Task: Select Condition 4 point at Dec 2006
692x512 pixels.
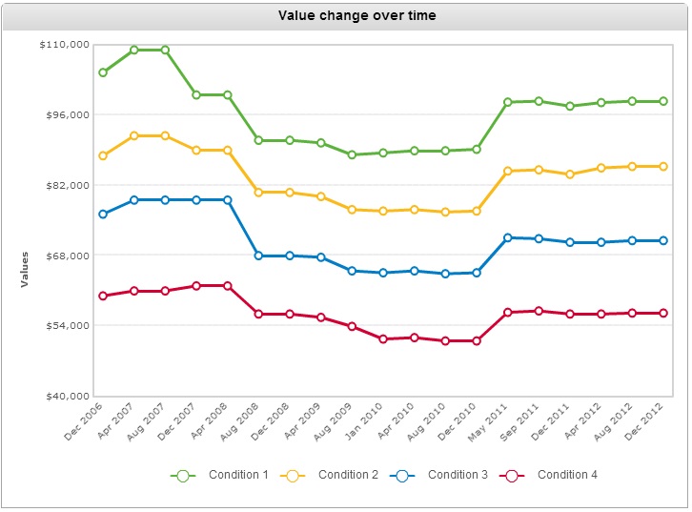Action: click(x=103, y=296)
